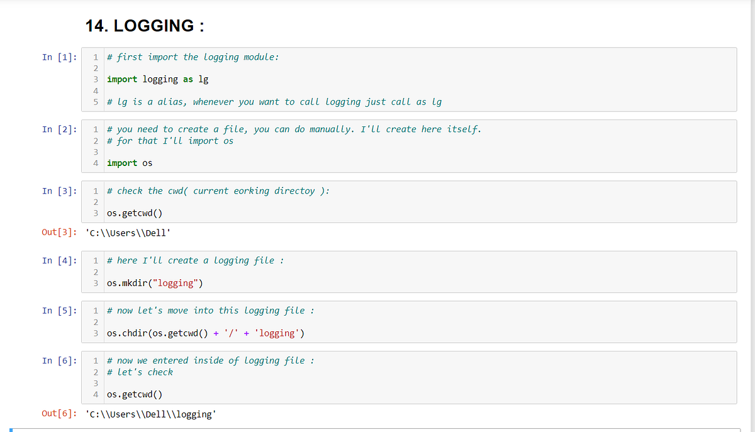This screenshot has width=755, height=432.
Task: Click os.getcwd() in the third cell
Action: click(135, 213)
